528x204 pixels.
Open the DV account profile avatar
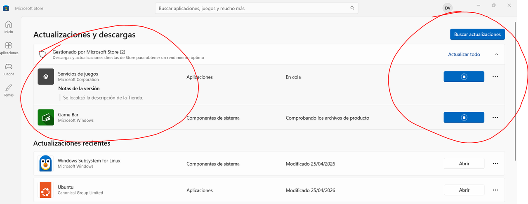tap(448, 8)
